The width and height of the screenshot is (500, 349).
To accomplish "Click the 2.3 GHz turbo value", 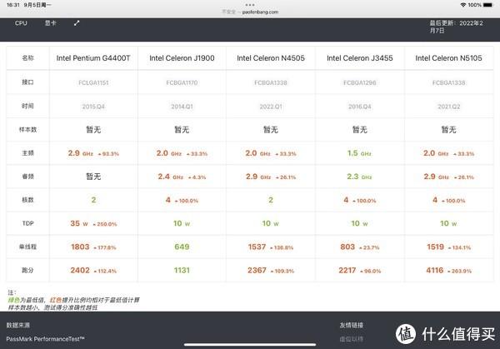I will 359,177.
